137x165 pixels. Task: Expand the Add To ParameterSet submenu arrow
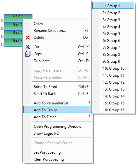89,102
